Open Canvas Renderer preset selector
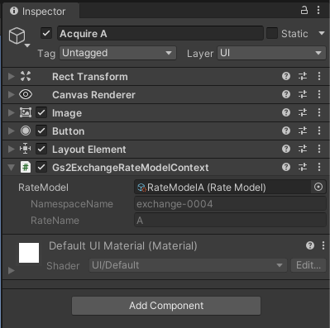The image size is (330, 328). pos(303,94)
